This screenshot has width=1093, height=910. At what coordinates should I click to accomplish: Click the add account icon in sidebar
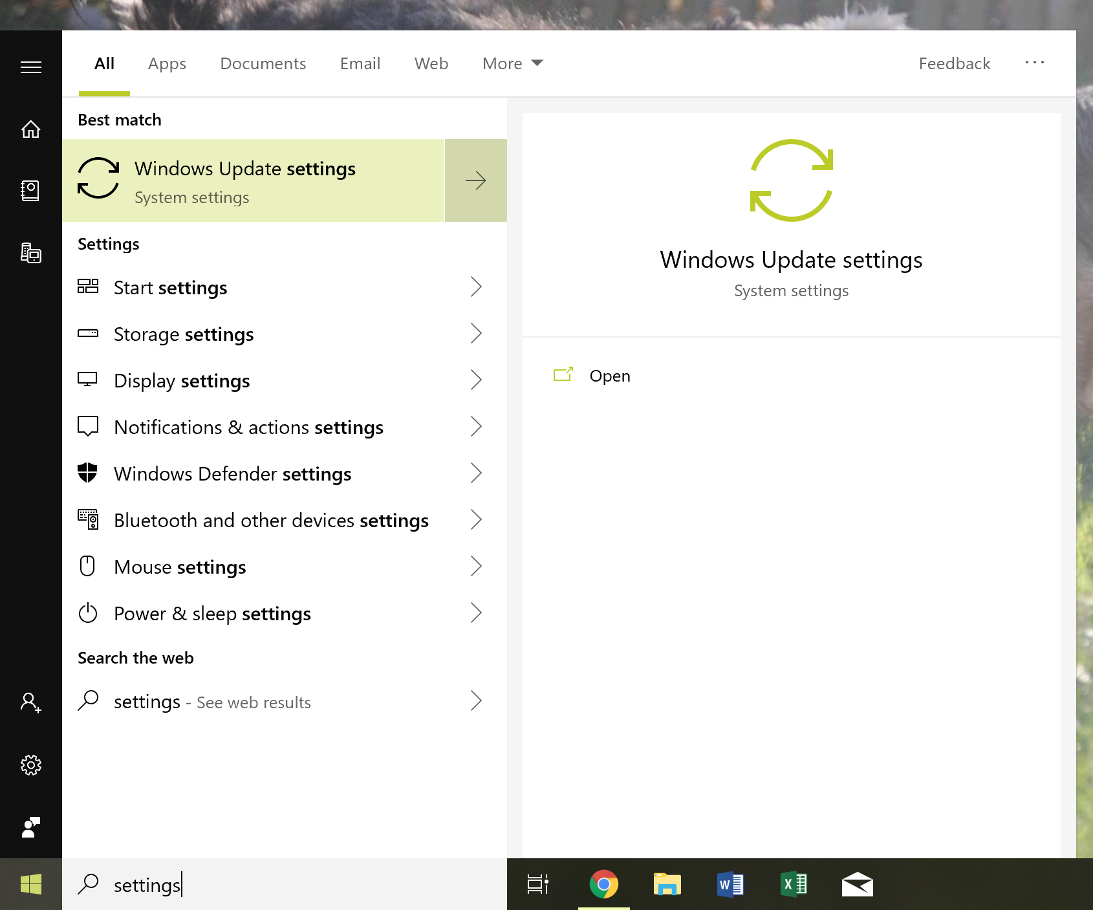pos(31,702)
